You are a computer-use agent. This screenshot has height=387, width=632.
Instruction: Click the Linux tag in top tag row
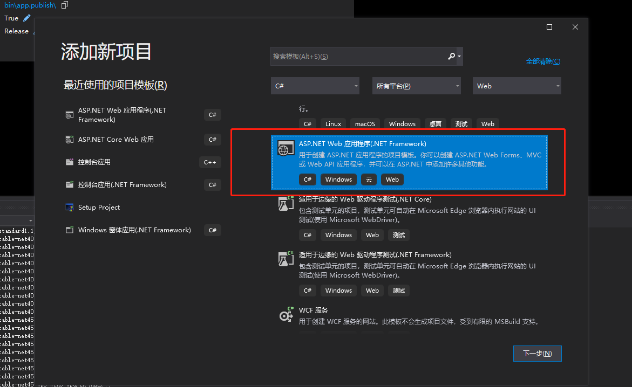pos(333,123)
